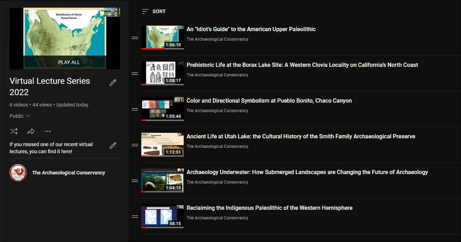This screenshot has height=242, width=461.
Task: Grab the drag handle next to the first video
Action: point(134,37)
